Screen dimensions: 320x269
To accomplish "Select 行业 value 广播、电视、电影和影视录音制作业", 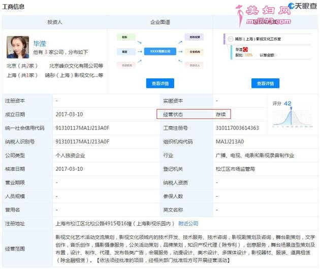I will tap(255, 156).
